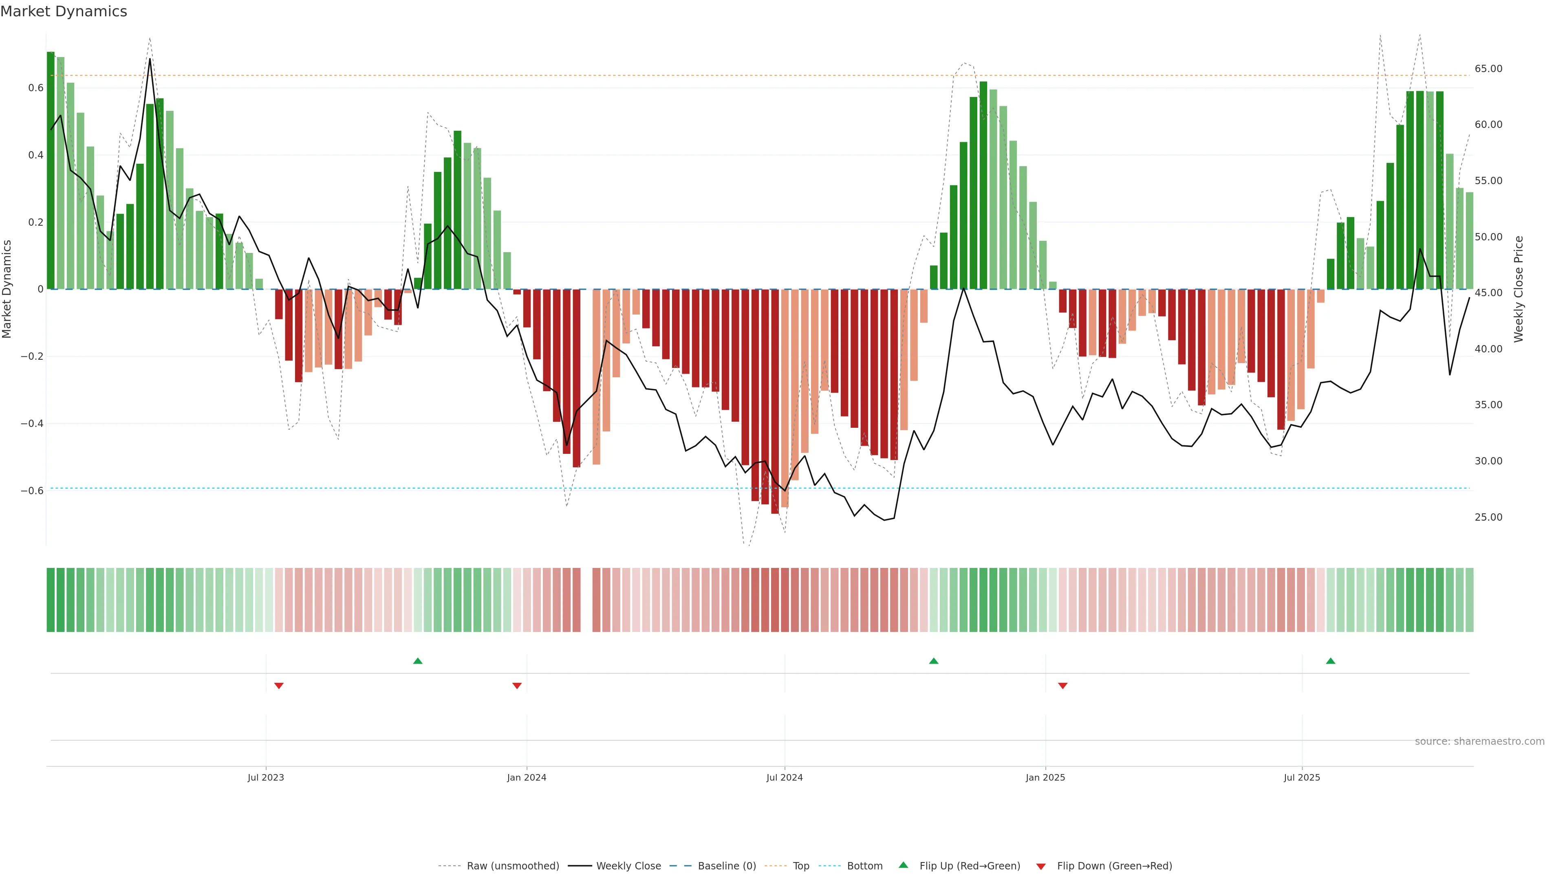Click the red flip-down marker before Jan 2024
Viewport: 1565px width, 880px height.
pyautogui.click(x=517, y=686)
